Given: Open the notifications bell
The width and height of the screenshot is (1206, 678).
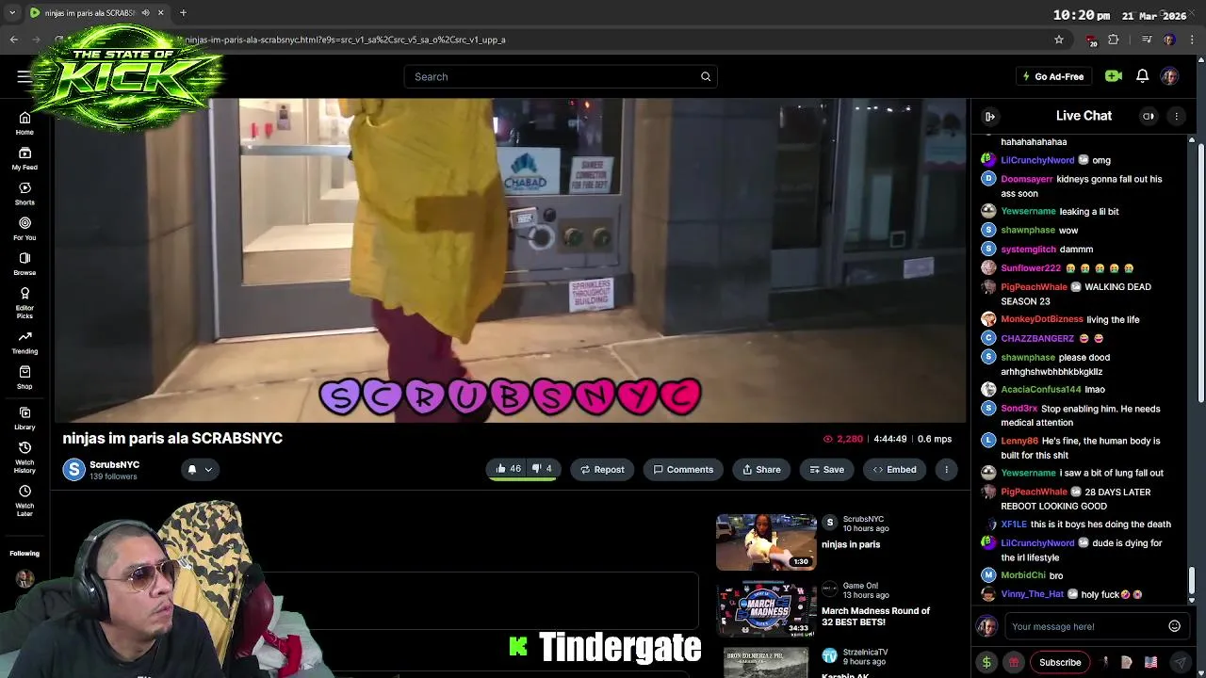Looking at the screenshot, I should pos(1142,76).
